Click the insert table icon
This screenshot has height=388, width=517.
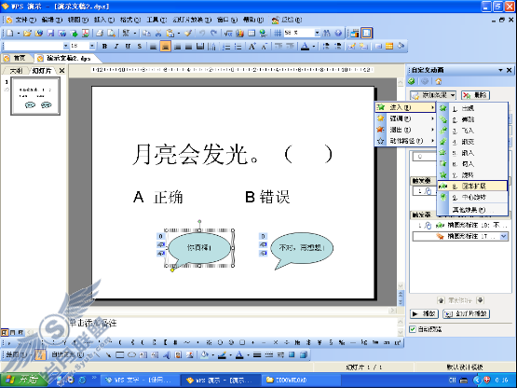(x=252, y=33)
